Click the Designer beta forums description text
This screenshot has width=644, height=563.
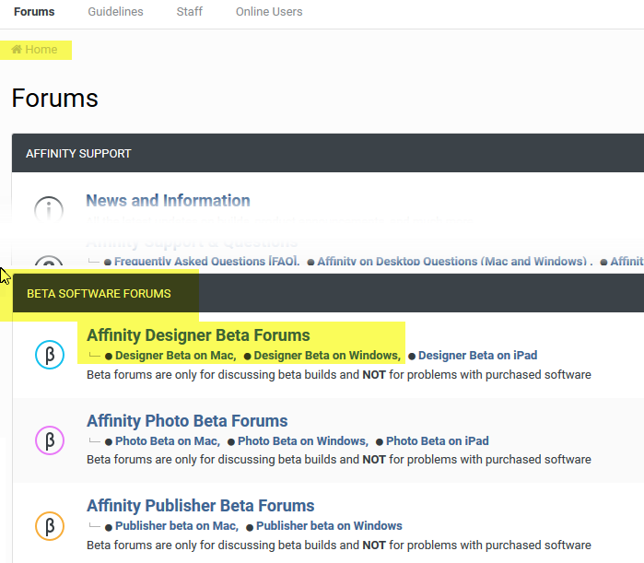339,375
